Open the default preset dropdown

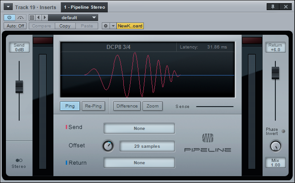coord(73,17)
